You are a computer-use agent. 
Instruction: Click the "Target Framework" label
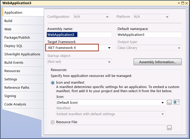pos(62,42)
